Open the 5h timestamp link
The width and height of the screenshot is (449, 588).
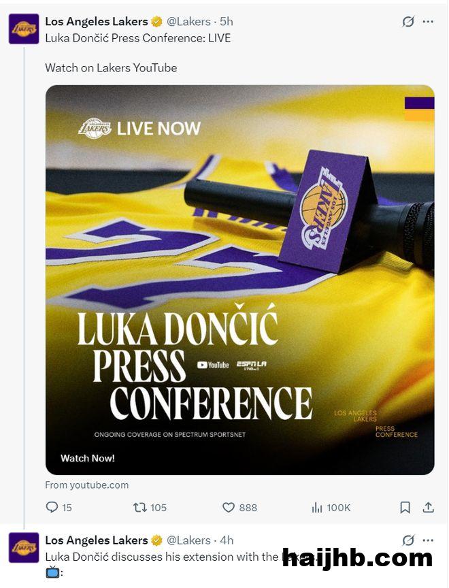[x=227, y=22]
